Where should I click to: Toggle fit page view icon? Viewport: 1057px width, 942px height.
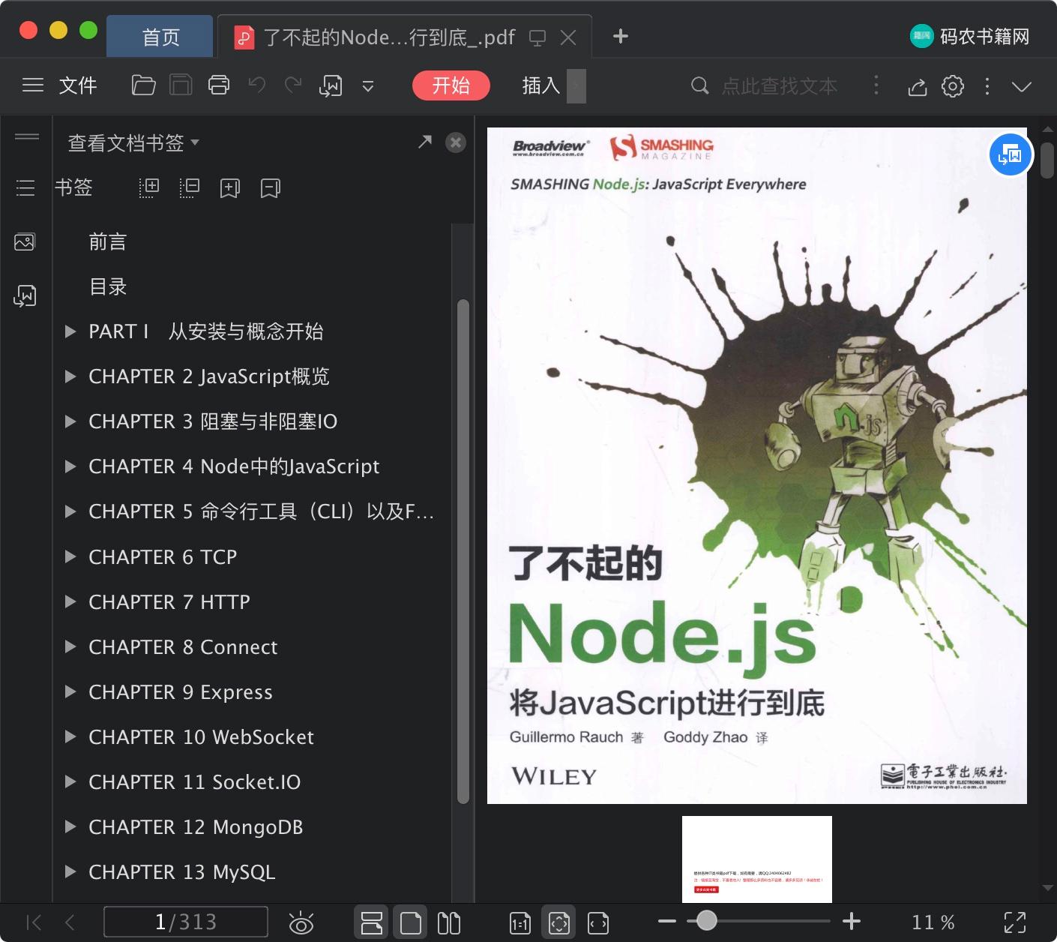click(559, 922)
